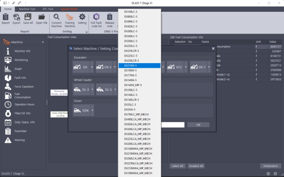Open Fault Info in the sidebar

(x=20, y=78)
